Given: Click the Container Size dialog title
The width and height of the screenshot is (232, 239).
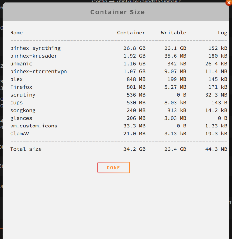Looking at the screenshot, I should (117, 12).
